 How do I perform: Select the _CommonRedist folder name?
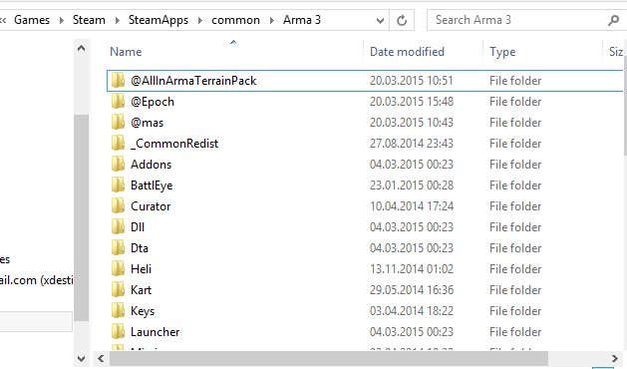coord(174,144)
